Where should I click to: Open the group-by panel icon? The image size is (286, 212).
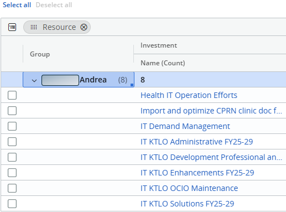pyautogui.click(x=12, y=27)
